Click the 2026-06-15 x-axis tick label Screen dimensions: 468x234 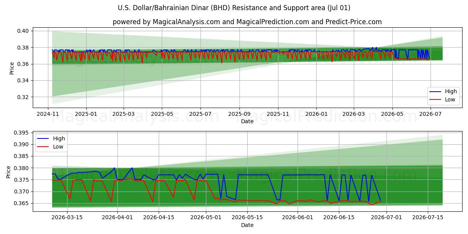[x=339, y=218]
